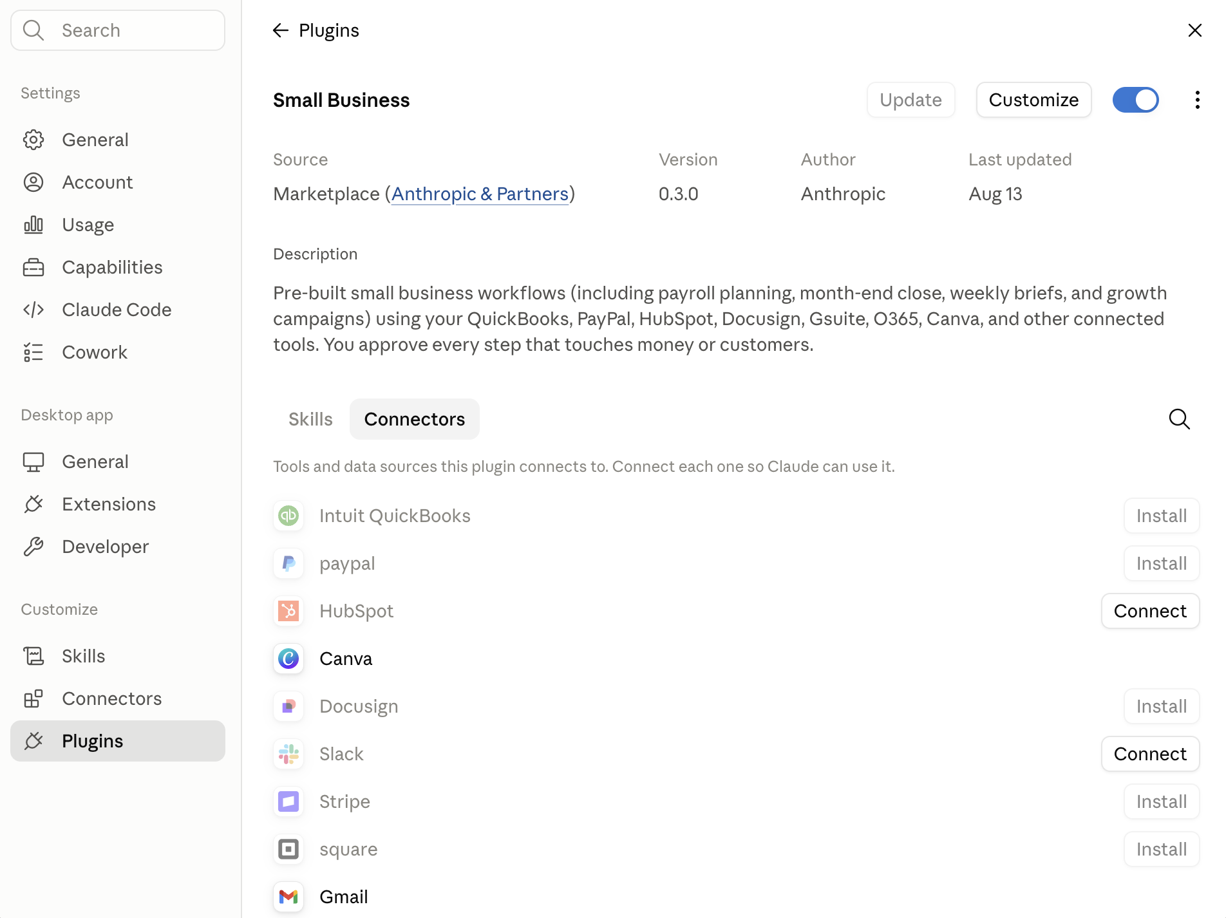
Task: Click the Customize button
Action: pos(1033,100)
